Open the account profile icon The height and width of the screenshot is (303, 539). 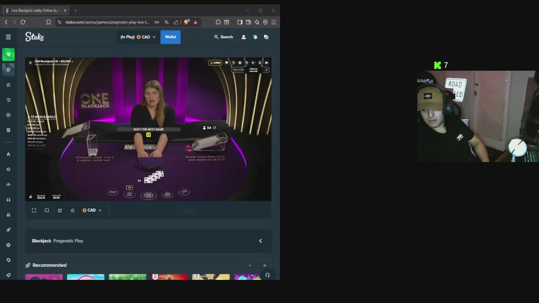[243, 37]
